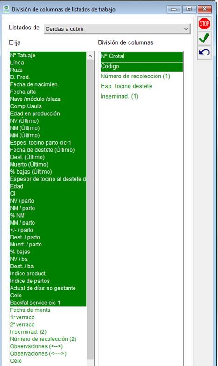The height and width of the screenshot is (366, 218).
Task: Select Indice product. entry
Action: 48,274
